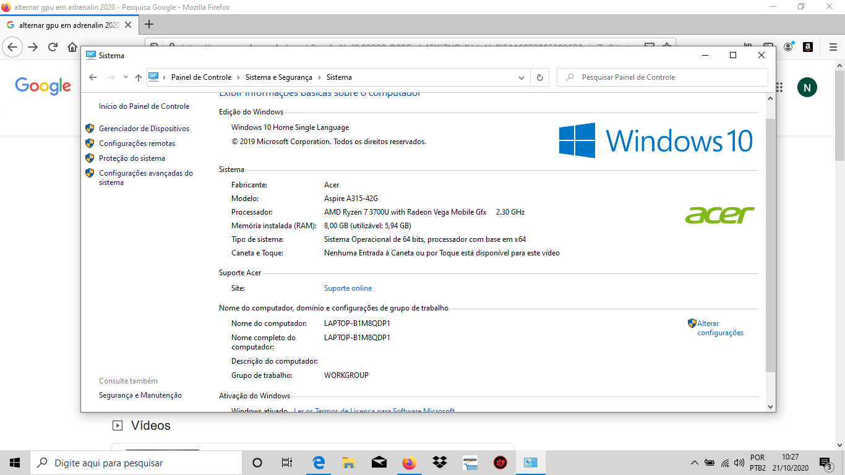This screenshot has width=845, height=475.
Task: Open Firefox library icon
Action: pyautogui.click(x=748, y=47)
